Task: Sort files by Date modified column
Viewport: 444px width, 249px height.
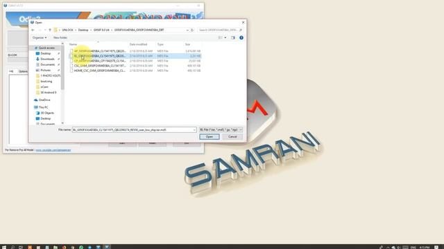Action: click(x=138, y=44)
